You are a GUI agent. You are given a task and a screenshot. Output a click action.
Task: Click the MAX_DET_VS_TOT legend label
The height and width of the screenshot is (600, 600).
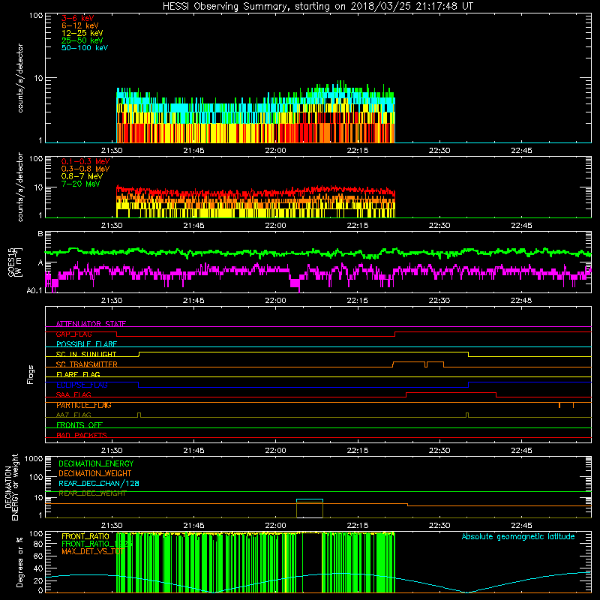(x=92, y=551)
